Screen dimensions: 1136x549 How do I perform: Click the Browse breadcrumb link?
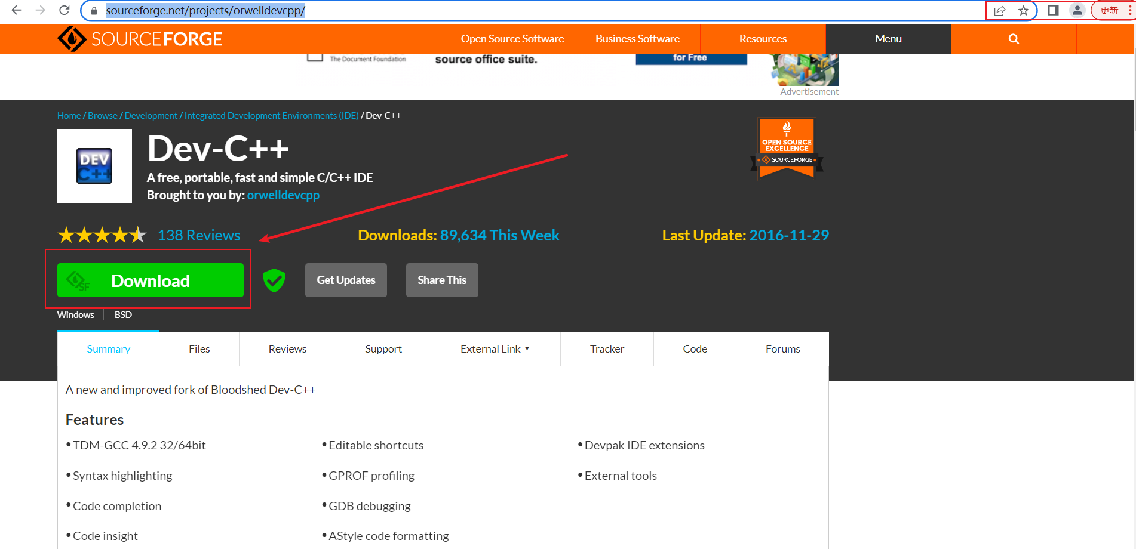(103, 116)
